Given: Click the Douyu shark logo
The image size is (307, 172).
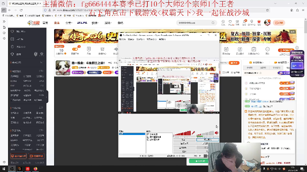Looking at the screenshot, I should pos(33,23).
